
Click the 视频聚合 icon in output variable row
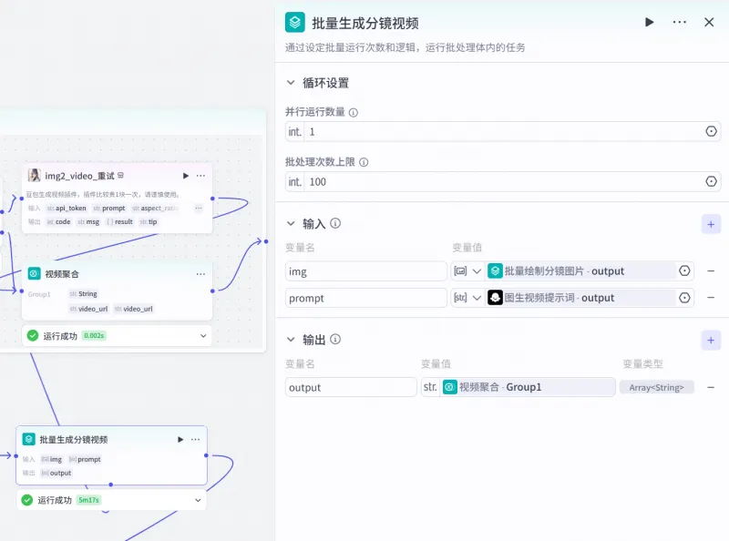point(447,387)
